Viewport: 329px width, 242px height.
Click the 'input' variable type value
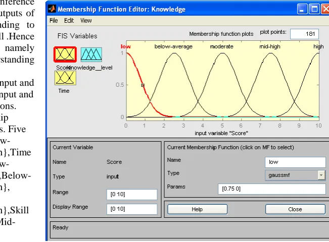pos(113,176)
